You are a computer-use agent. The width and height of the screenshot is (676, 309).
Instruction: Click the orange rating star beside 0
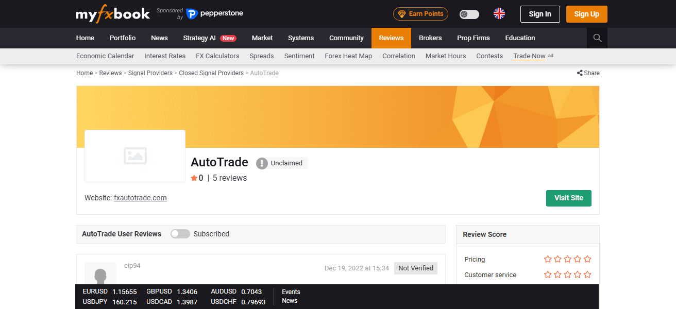pyautogui.click(x=194, y=178)
